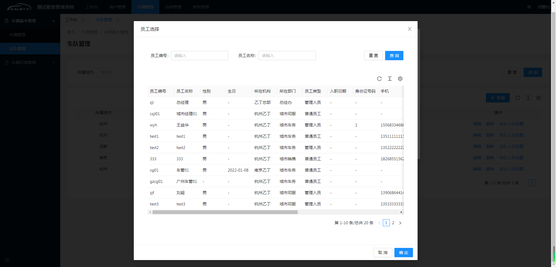Click the 员工类型 column header

(x=313, y=91)
